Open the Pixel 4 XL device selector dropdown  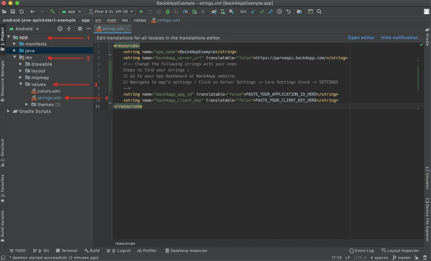click(110, 11)
